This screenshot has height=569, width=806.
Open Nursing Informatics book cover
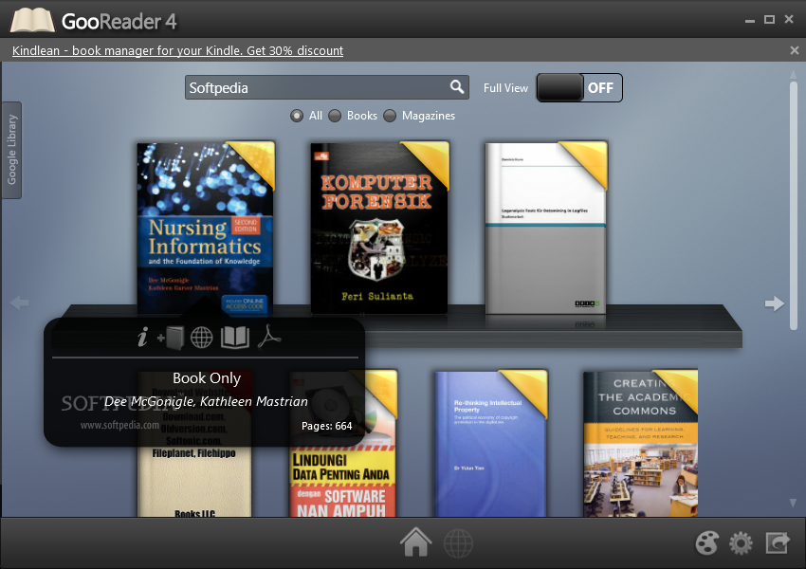206,228
